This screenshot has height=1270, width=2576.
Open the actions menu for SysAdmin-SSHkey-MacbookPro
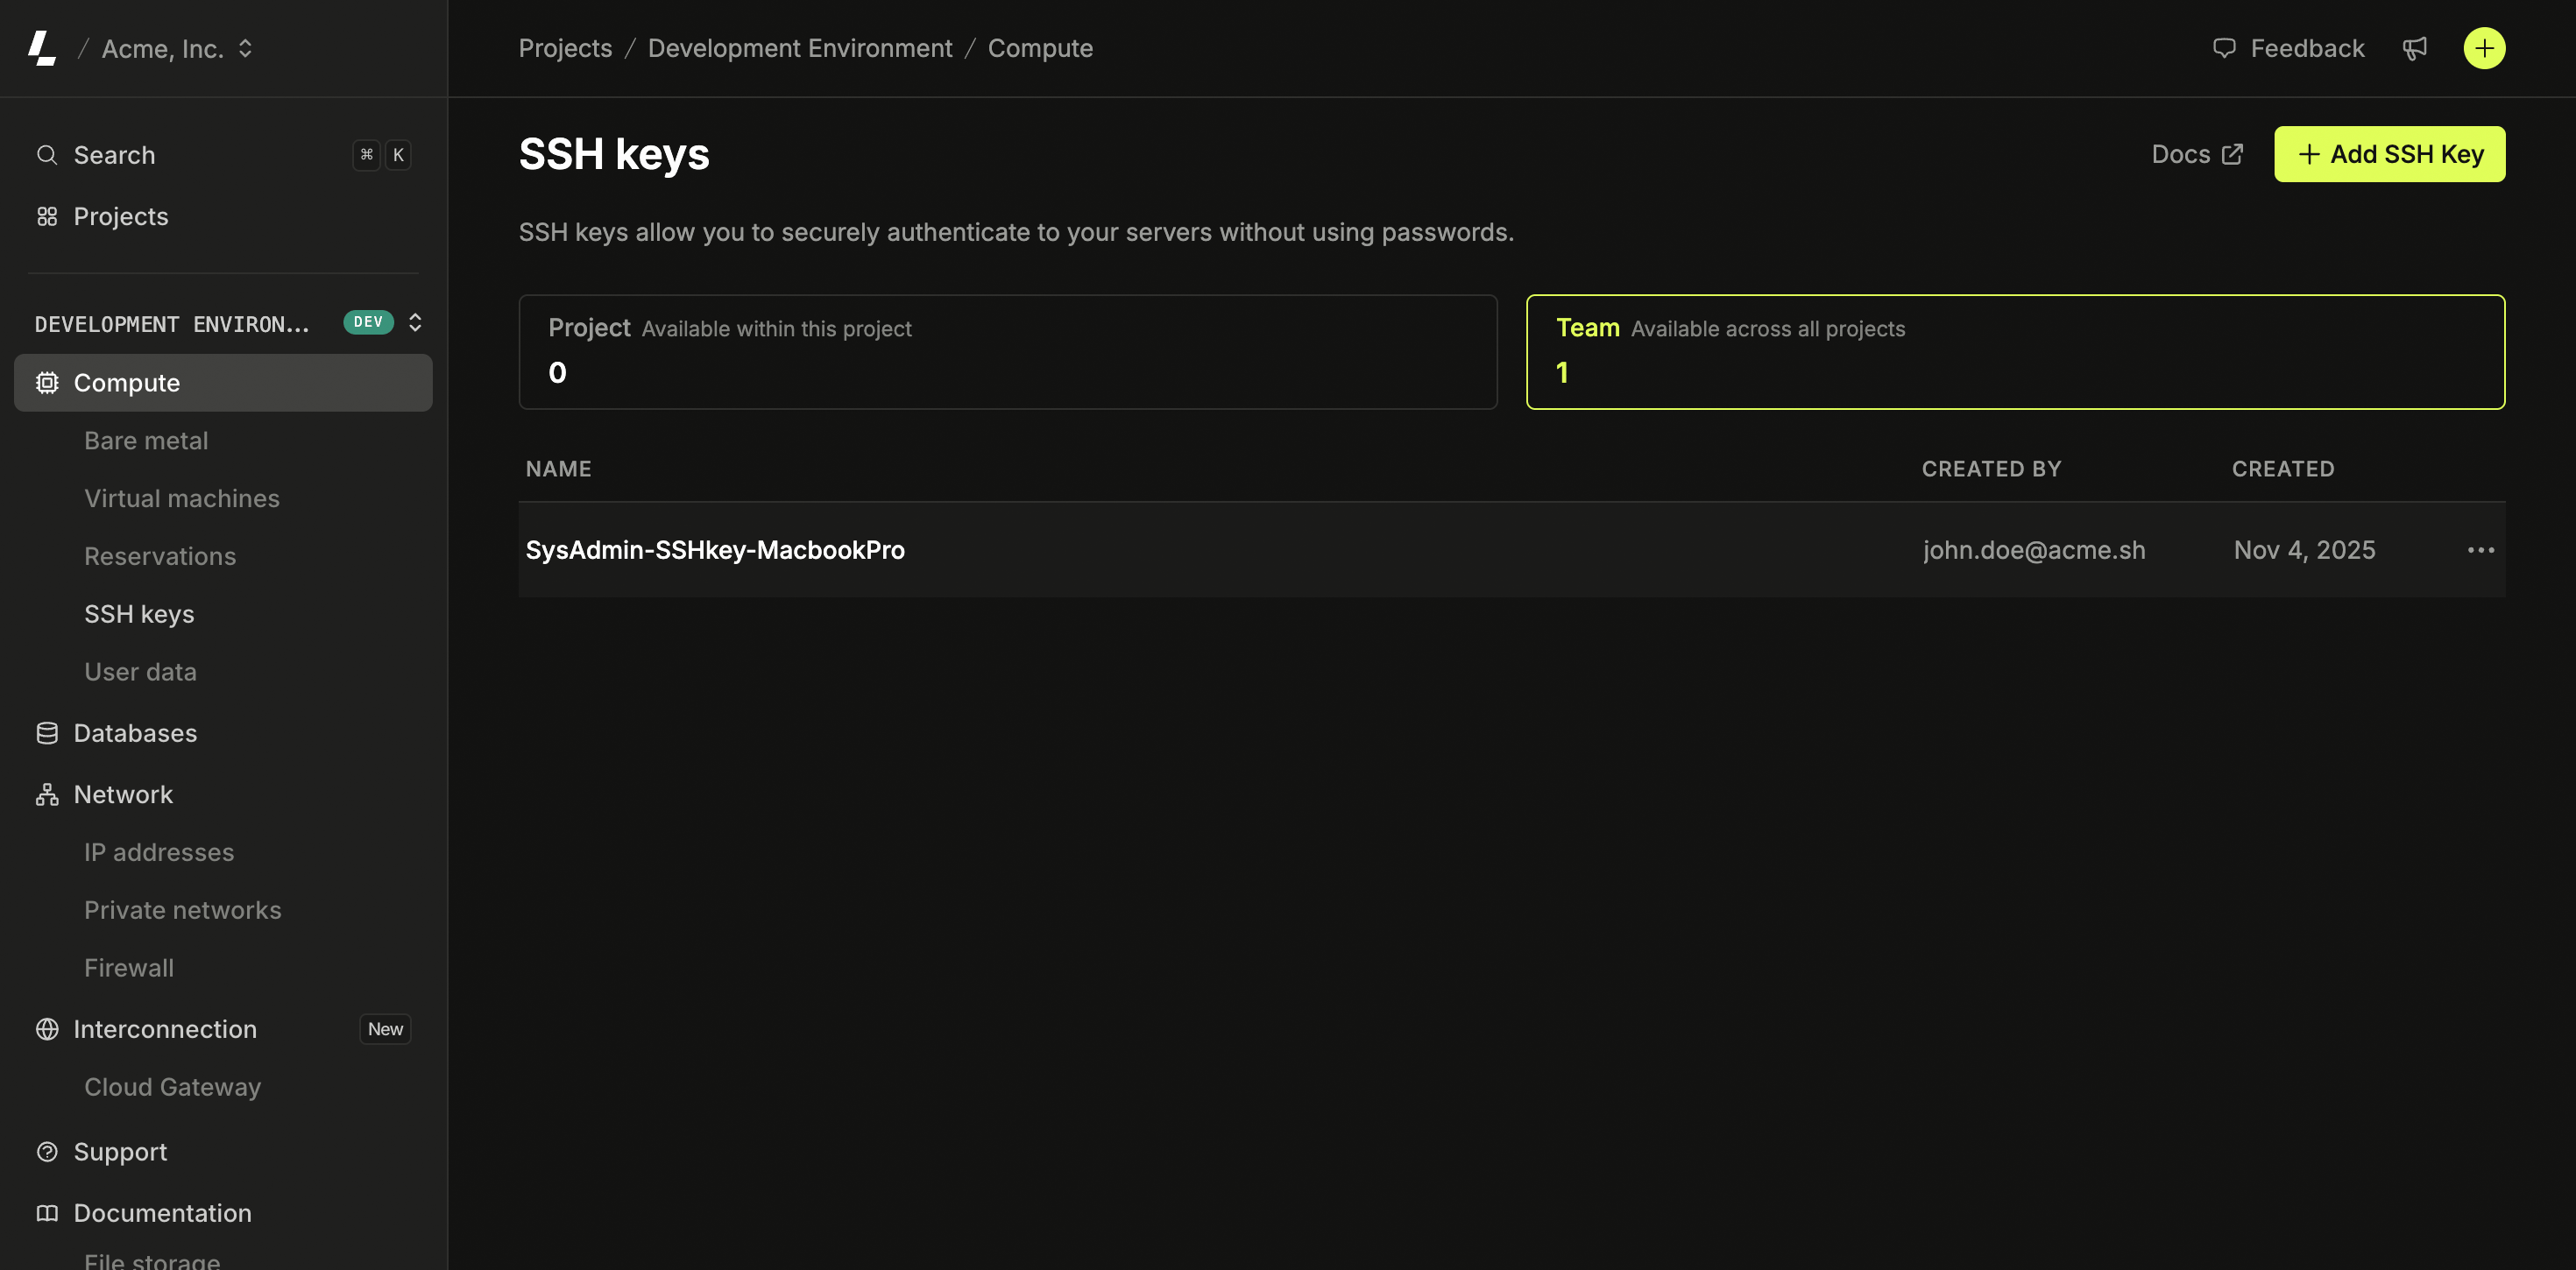pos(2481,549)
